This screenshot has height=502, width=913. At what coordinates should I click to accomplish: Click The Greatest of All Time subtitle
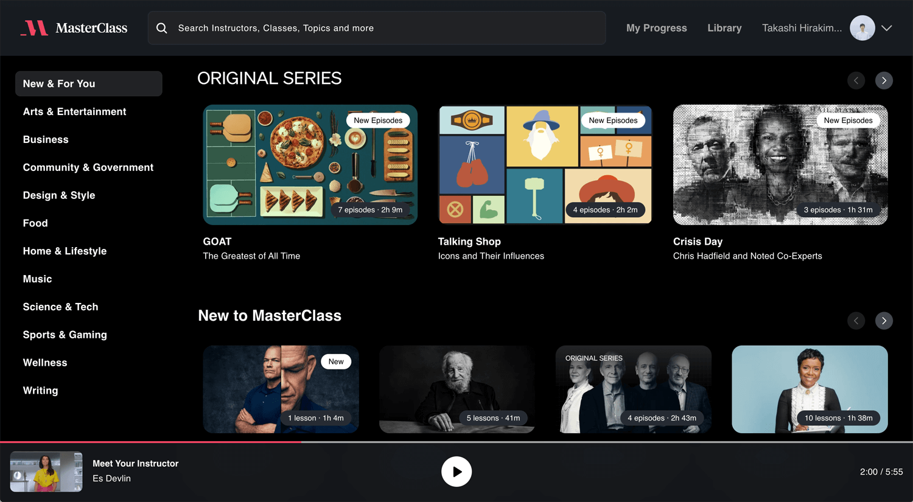251,256
